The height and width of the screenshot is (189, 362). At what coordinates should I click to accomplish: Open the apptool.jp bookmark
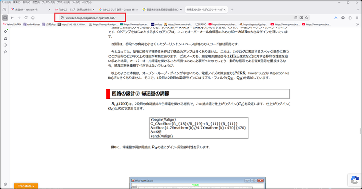[x=254, y=24]
